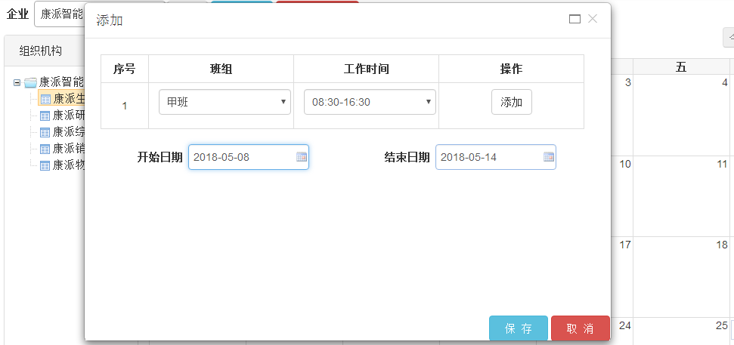Maximize the 添加 dialog window
Screen dimensions: 734x345
(x=575, y=19)
